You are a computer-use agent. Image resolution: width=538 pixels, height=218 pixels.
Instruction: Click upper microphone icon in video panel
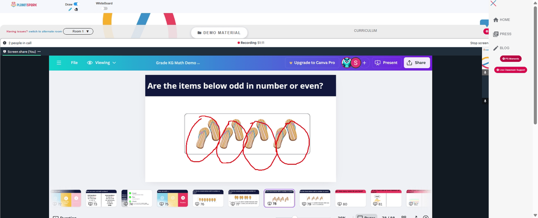485,72
